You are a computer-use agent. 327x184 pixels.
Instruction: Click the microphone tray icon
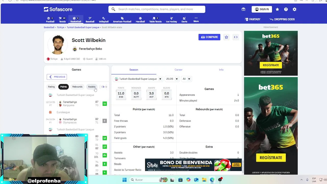tap(307, 180)
